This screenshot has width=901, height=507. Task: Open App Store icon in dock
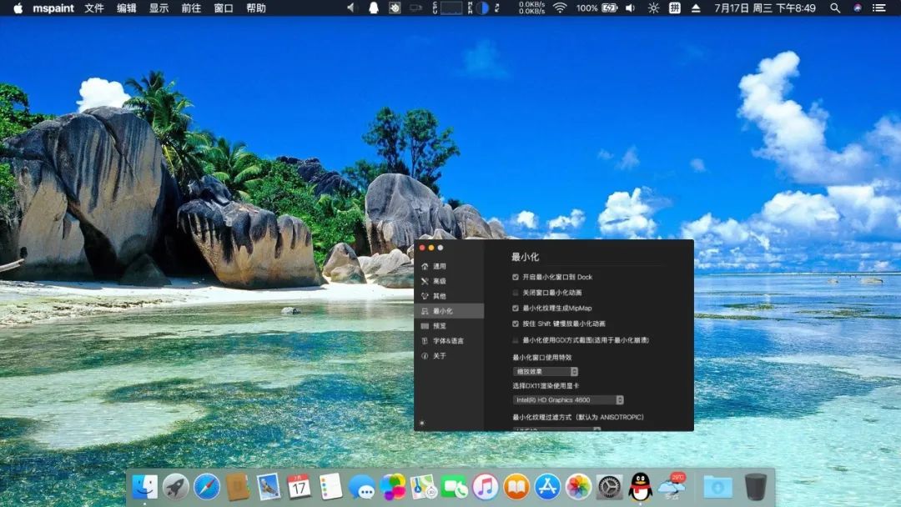pos(547,488)
